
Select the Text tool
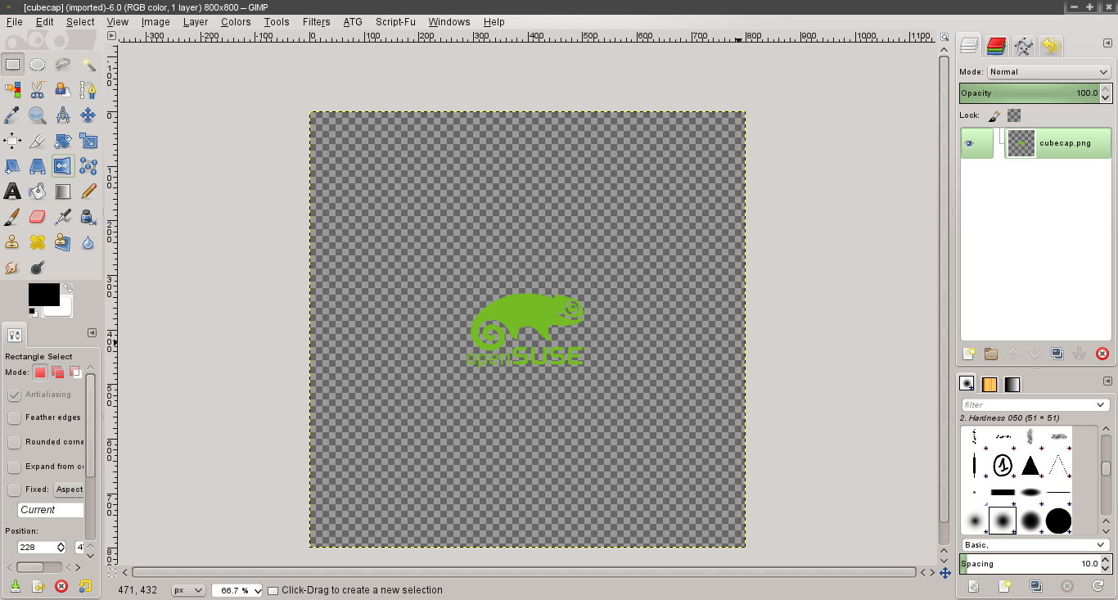pos(12,192)
